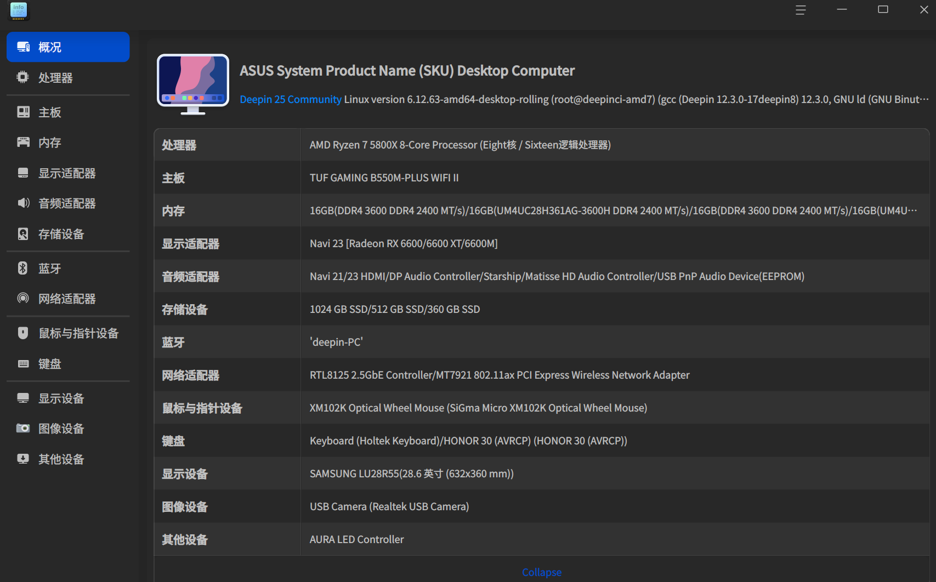The width and height of the screenshot is (936, 582).
Task: Open the 图像设备 camera icon
Action: pyautogui.click(x=23, y=428)
